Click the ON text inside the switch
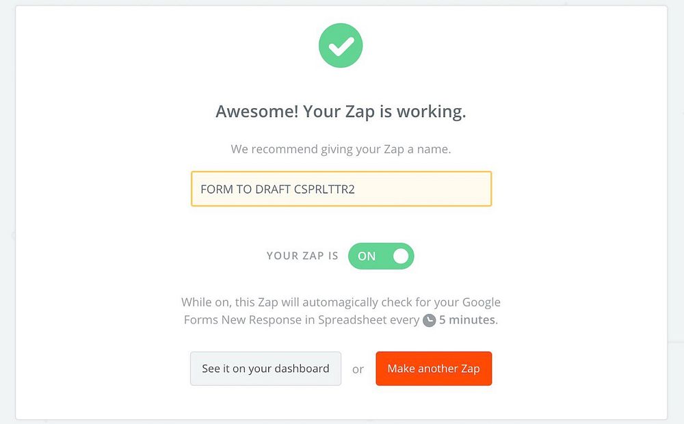The height and width of the screenshot is (424, 684). (x=367, y=256)
